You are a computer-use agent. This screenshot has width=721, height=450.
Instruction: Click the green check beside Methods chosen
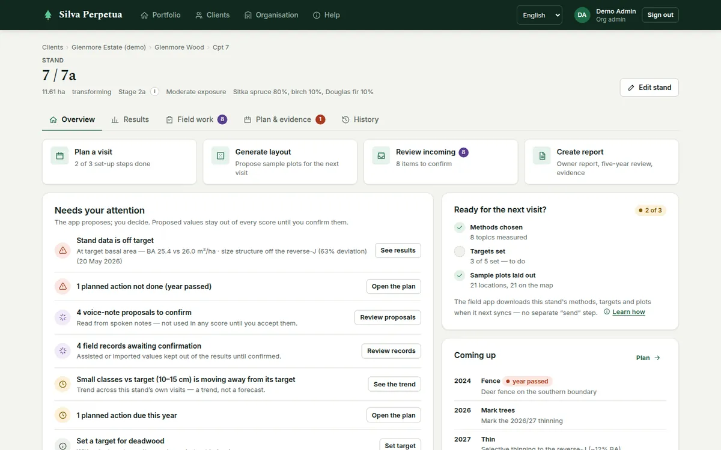click(460, 227)
